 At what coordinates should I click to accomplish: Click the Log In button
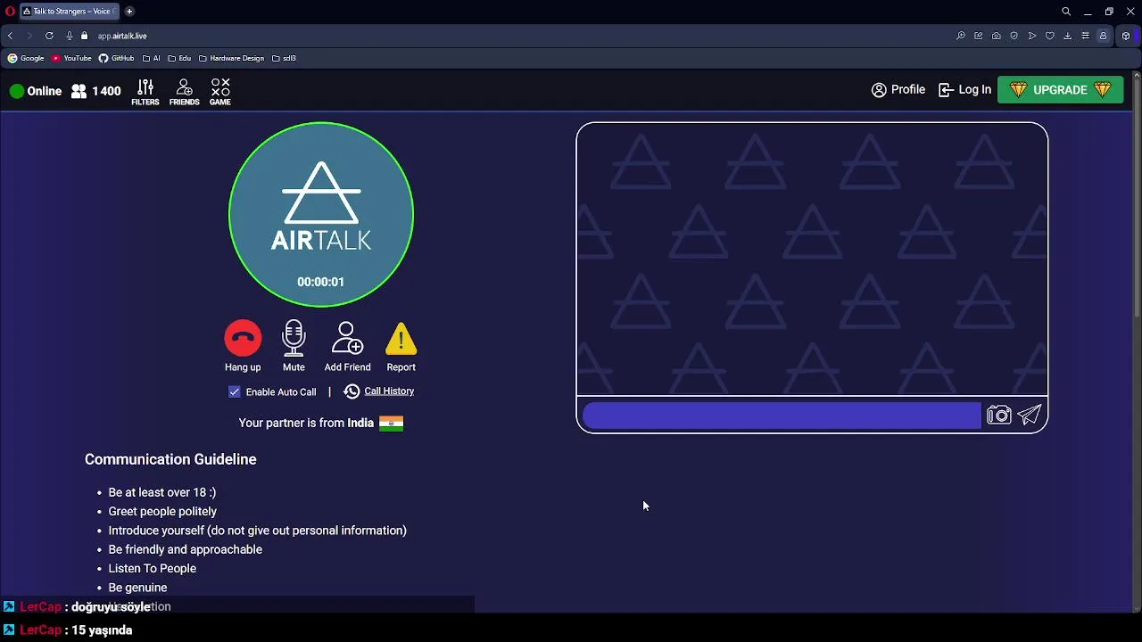[x=965, y=89]
